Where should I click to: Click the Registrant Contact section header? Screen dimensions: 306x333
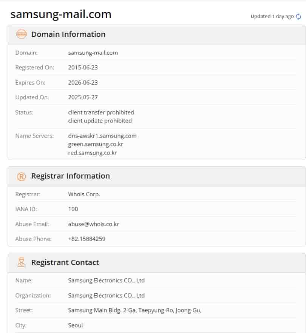(x=65, y=262)
